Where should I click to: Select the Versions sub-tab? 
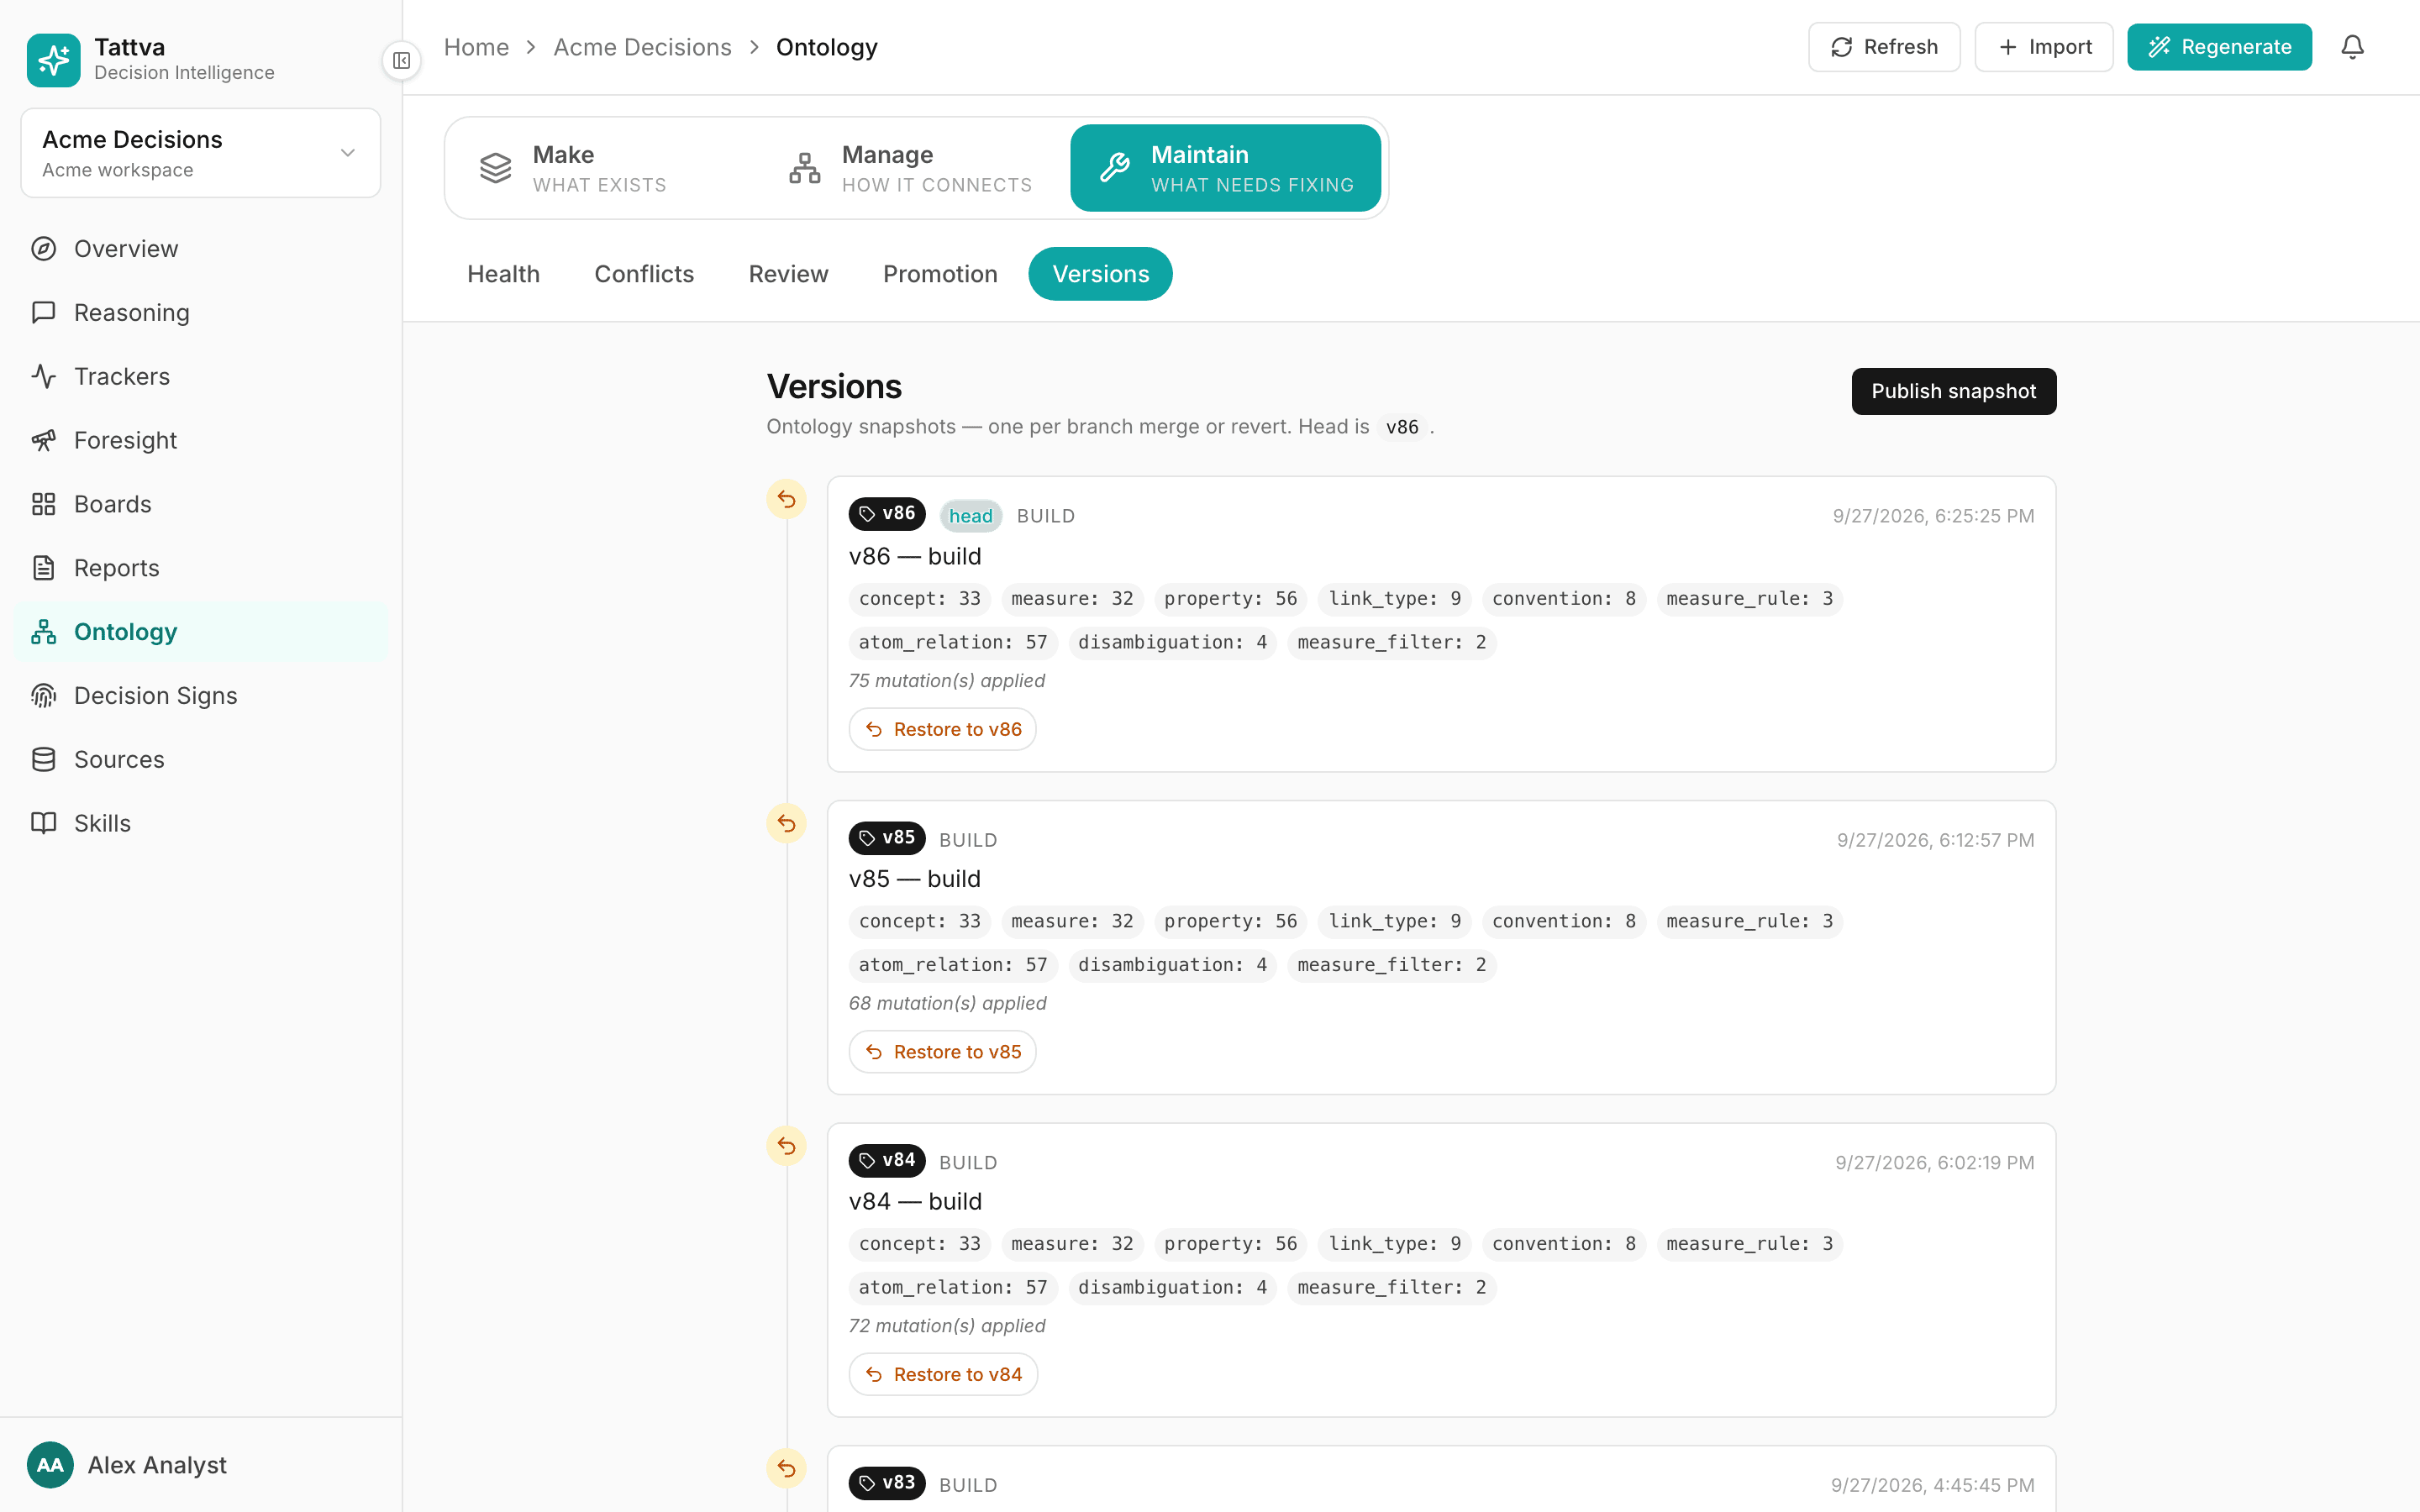pyautogui.click(x=1100, y=274)
